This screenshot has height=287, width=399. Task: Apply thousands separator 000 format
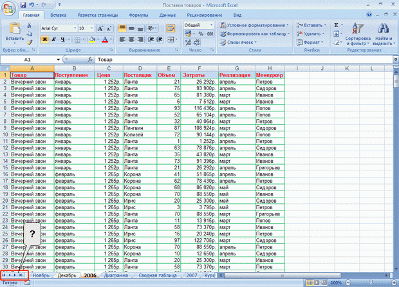[x=210, y=33]
